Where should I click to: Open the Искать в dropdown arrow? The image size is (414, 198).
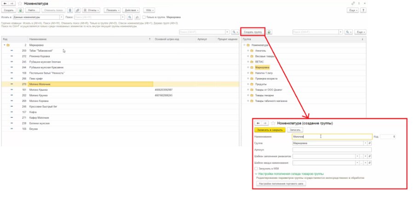[62, 17]
